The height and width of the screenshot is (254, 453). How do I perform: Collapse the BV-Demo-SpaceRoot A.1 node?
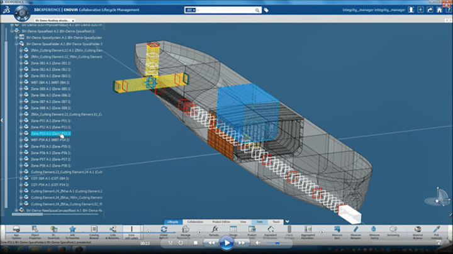(12, 31)
